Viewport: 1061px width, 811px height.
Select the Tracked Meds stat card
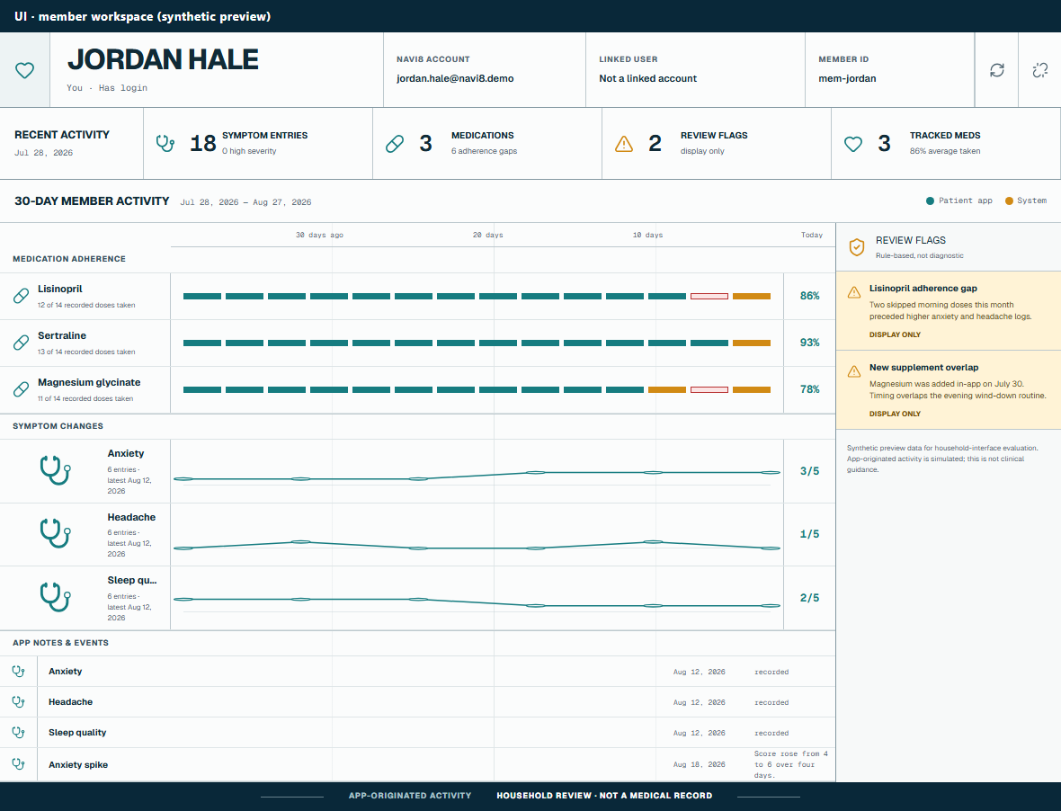[x=946, y=143]
